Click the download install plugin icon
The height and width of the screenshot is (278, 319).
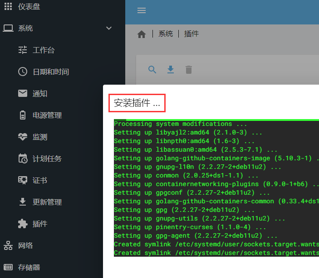[x=171, y=69]
